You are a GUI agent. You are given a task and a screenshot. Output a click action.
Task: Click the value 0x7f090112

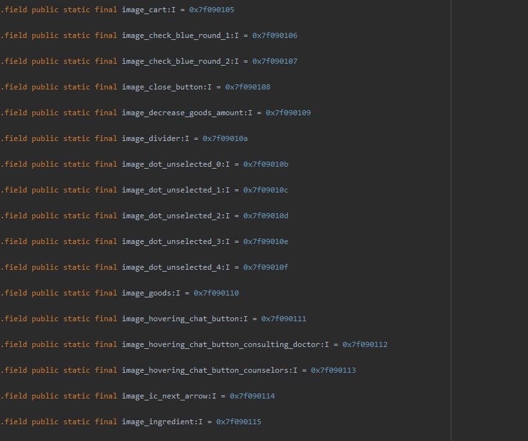365,344
